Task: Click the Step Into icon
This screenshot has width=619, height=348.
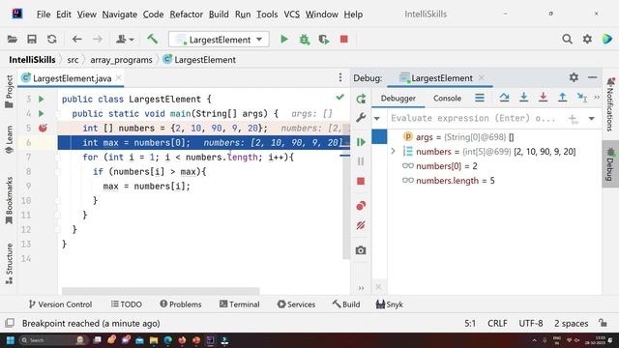Action: tap(524, 98)
